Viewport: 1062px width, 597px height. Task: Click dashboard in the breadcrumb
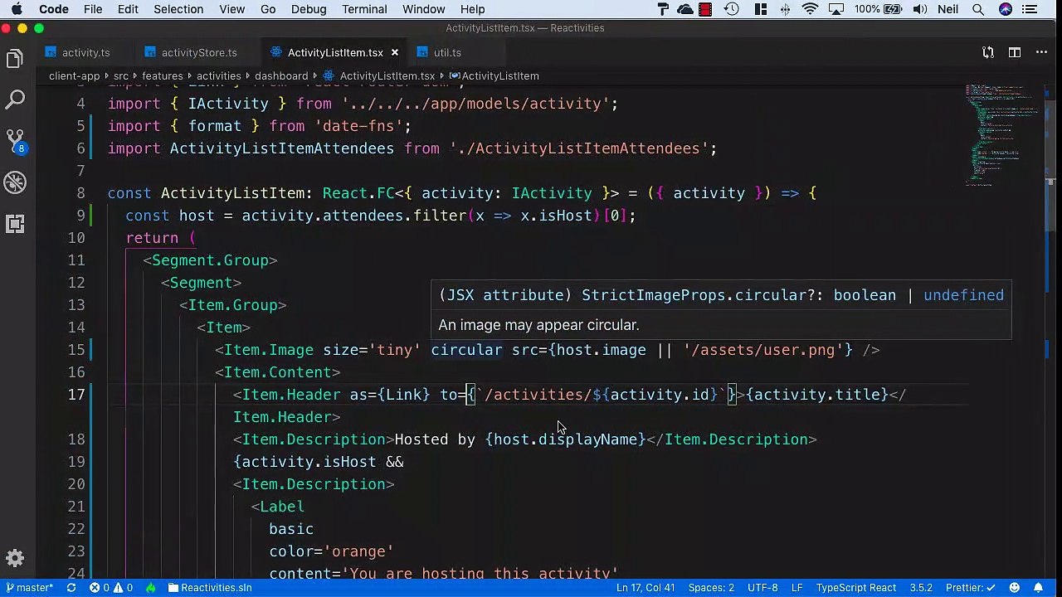pyautogui.click(x=281, y=75)
